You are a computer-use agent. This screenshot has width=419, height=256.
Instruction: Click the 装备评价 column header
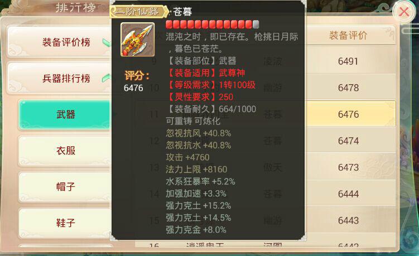[348, 35]
